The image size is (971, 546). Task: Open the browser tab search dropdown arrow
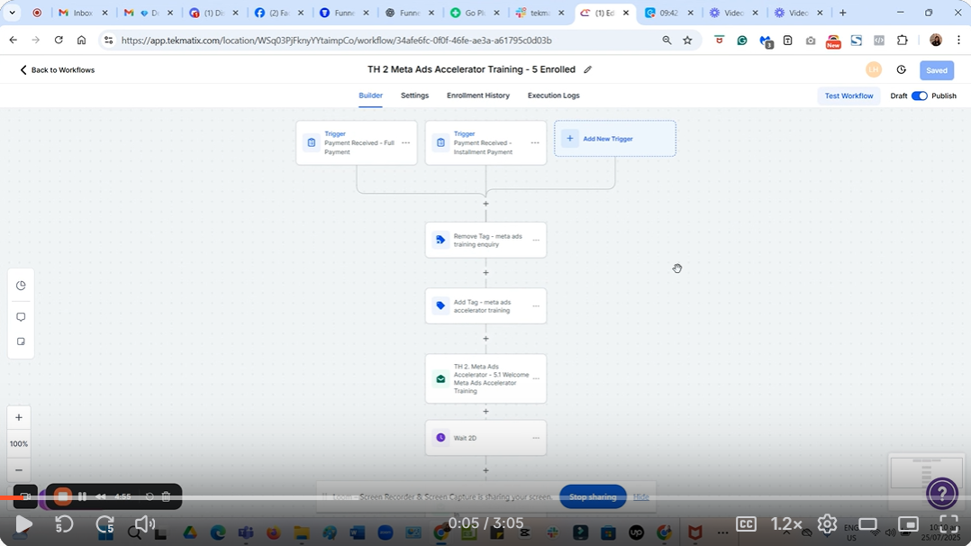point(13,13)
